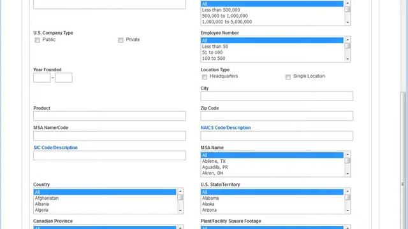Screen dimensions: 408x229
Task: Click MSA Name list scroll-down arrow
Action: [347, 174]
